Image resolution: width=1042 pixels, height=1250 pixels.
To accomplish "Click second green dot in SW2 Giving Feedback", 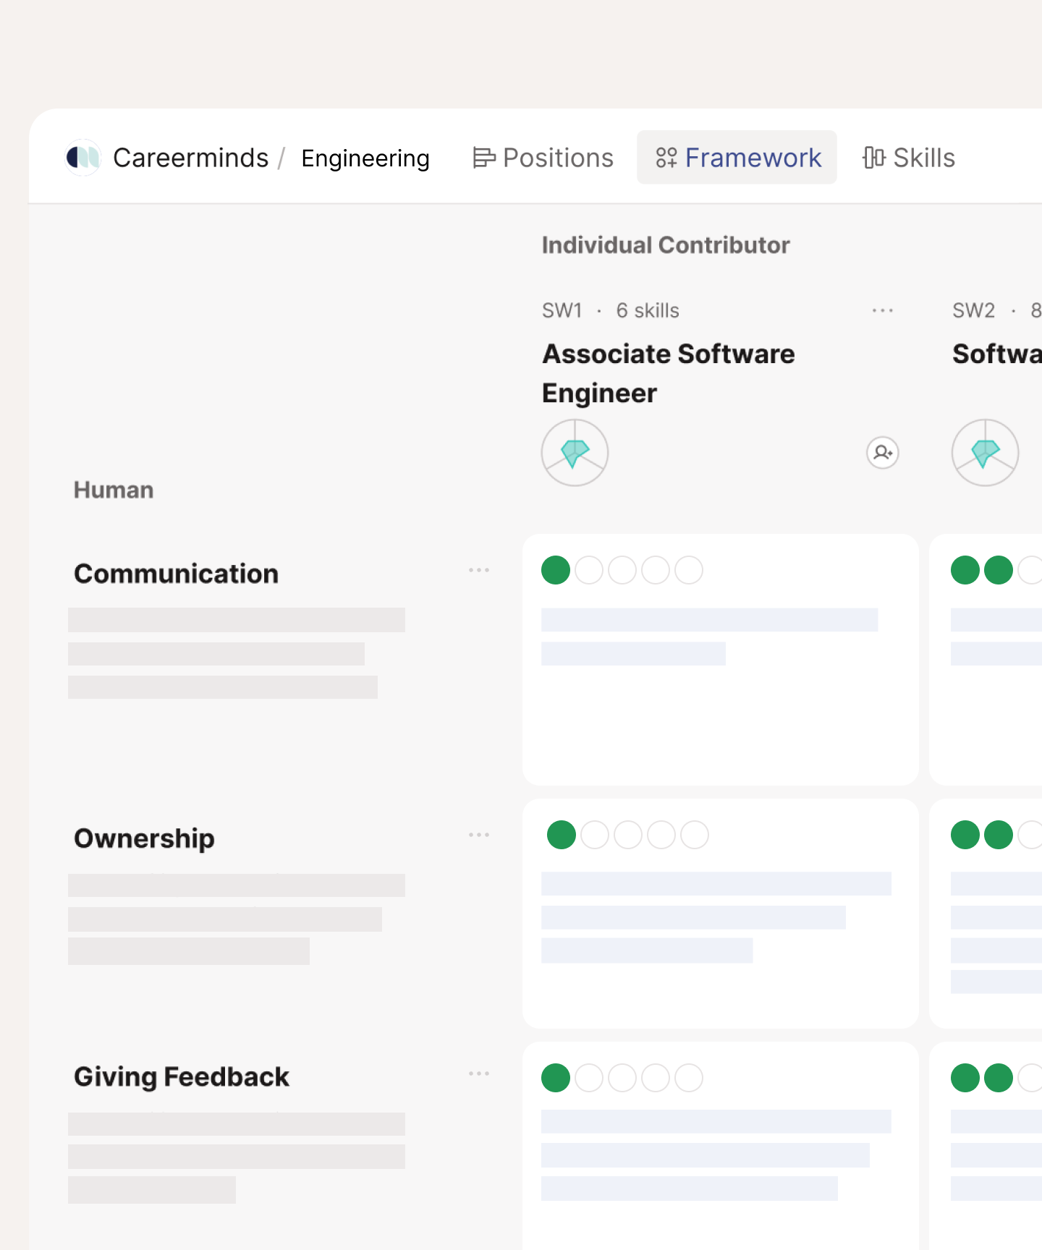I will [x=999, y=1078].
